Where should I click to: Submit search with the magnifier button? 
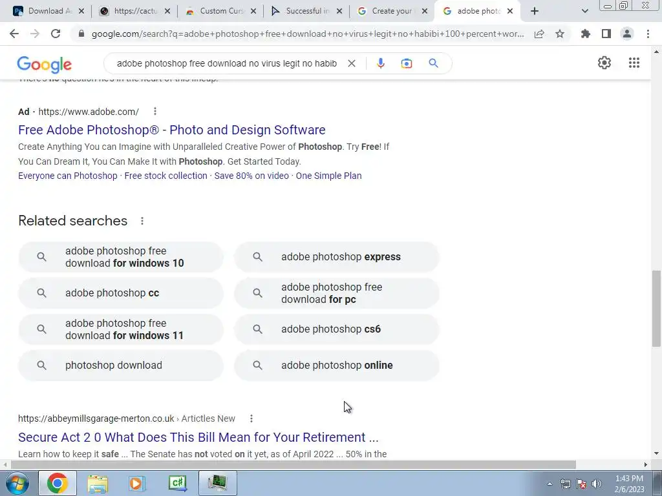click(434, 63)
